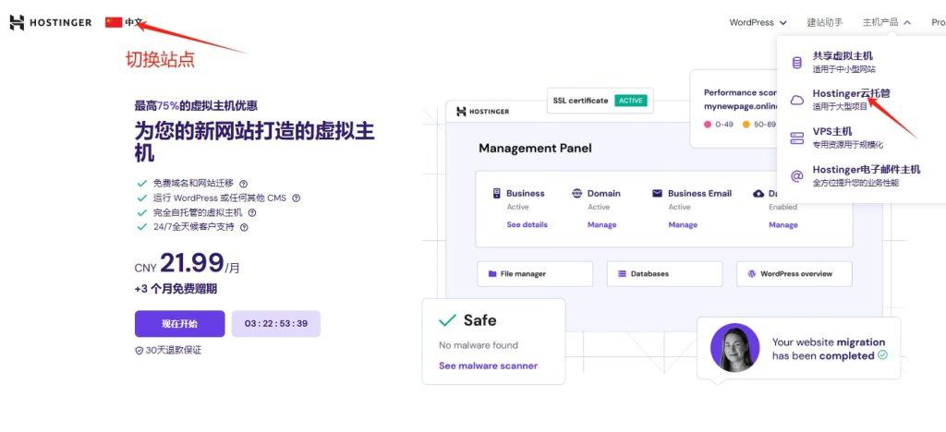946x432 pixels.
Task: Click the Domain globe icon in panel
Action: pos(576,194)
